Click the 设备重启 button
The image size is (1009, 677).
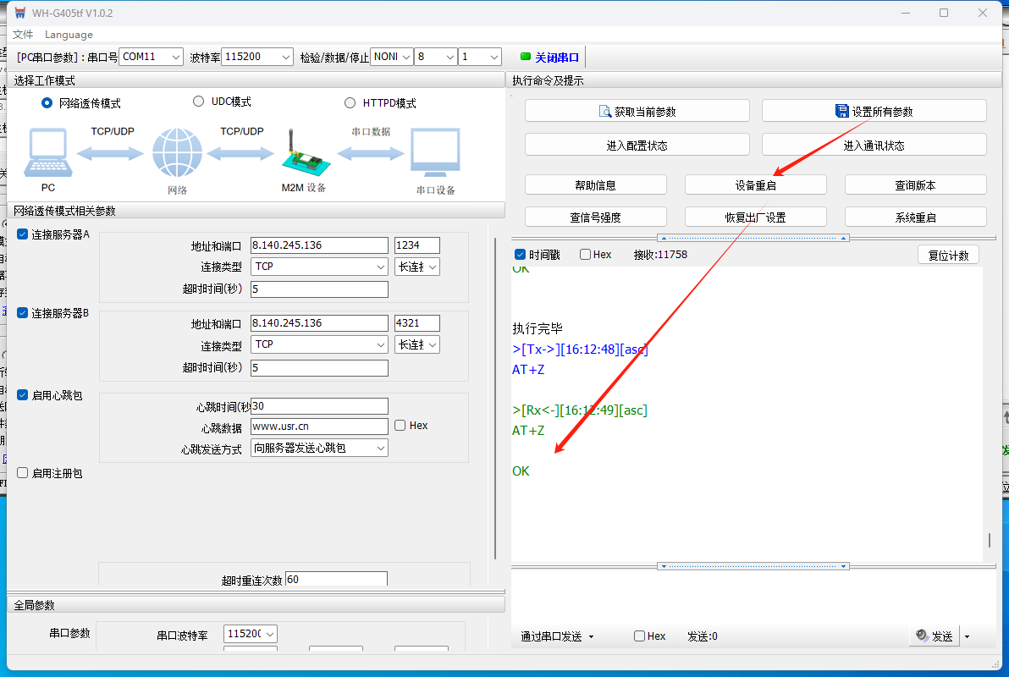tap(755, 185)
